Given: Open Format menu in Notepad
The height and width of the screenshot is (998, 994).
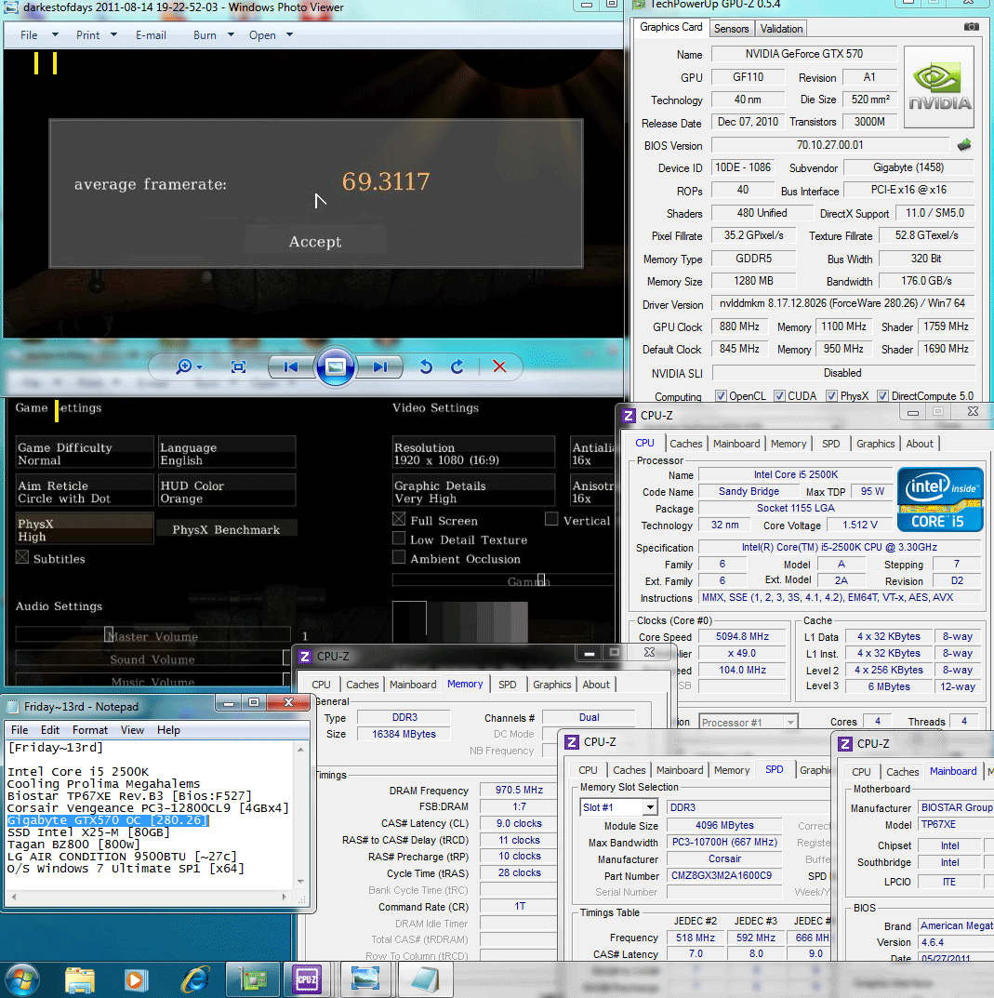Looking at the screenshot, I should [x=89, y=730].
